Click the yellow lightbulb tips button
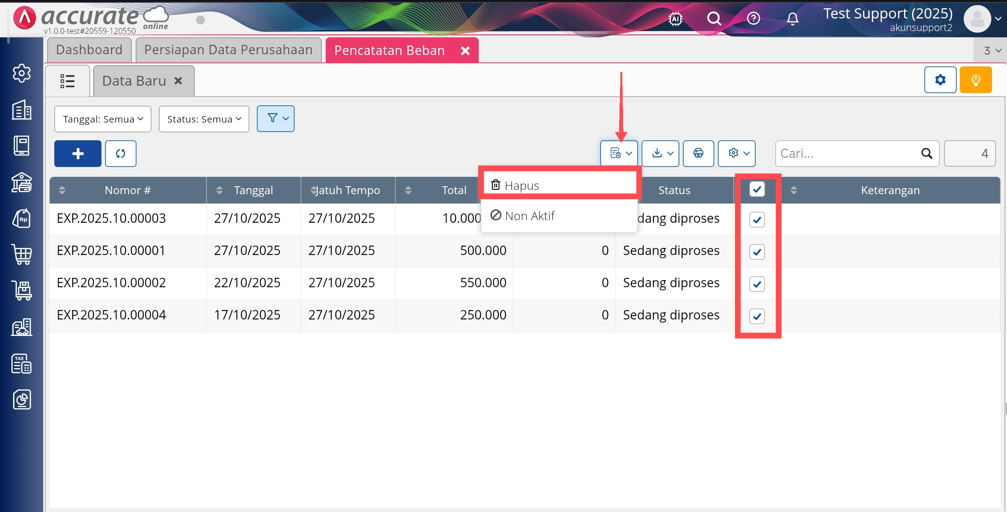Screen dimensions: 1007x512 (x=976, y=80)
